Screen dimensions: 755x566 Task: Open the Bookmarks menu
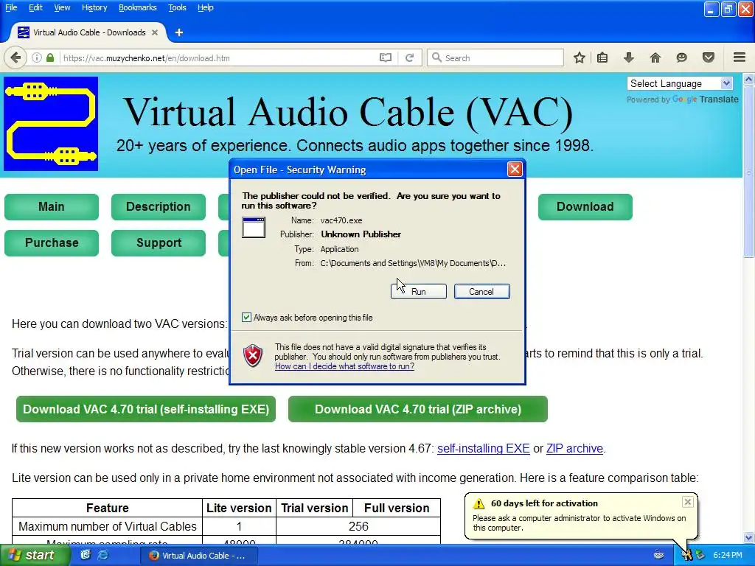pos(138,7)
